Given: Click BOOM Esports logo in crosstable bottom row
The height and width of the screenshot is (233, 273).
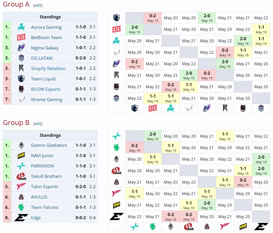Looking at the screenshot, I should pos(243,108).
